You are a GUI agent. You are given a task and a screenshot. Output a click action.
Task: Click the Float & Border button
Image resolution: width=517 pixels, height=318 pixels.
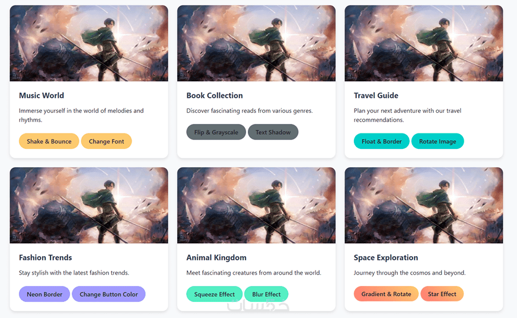pos(381,141)
